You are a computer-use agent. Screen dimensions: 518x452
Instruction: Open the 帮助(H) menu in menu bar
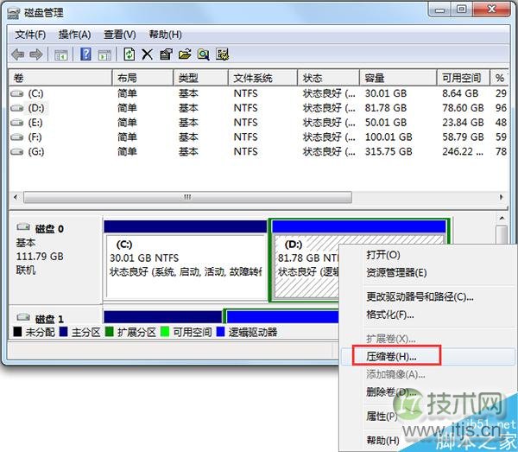(x=165, y=35)
